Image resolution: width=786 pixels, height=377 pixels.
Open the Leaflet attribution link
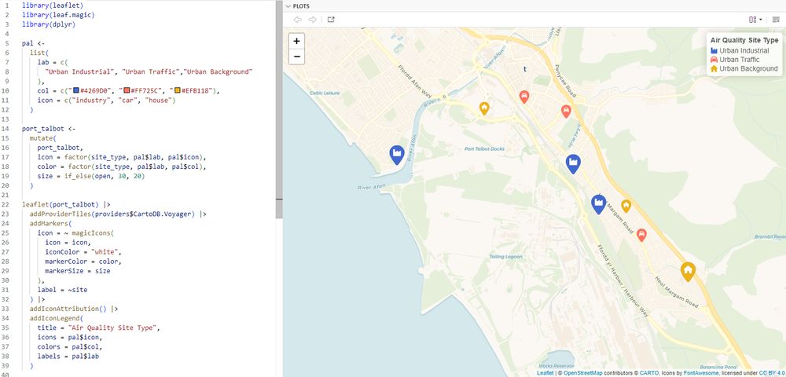(x=545, y=373)
